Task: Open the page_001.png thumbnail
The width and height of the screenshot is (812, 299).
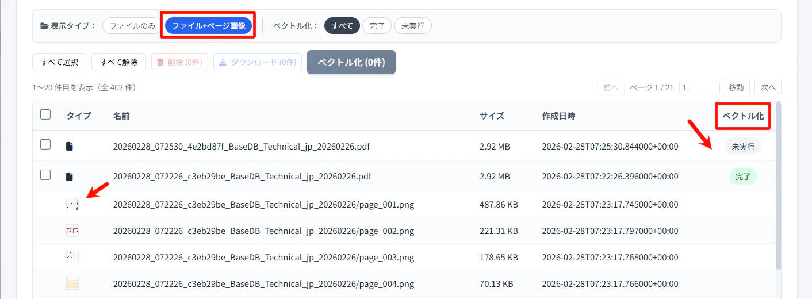Action: tap(72, 204)
